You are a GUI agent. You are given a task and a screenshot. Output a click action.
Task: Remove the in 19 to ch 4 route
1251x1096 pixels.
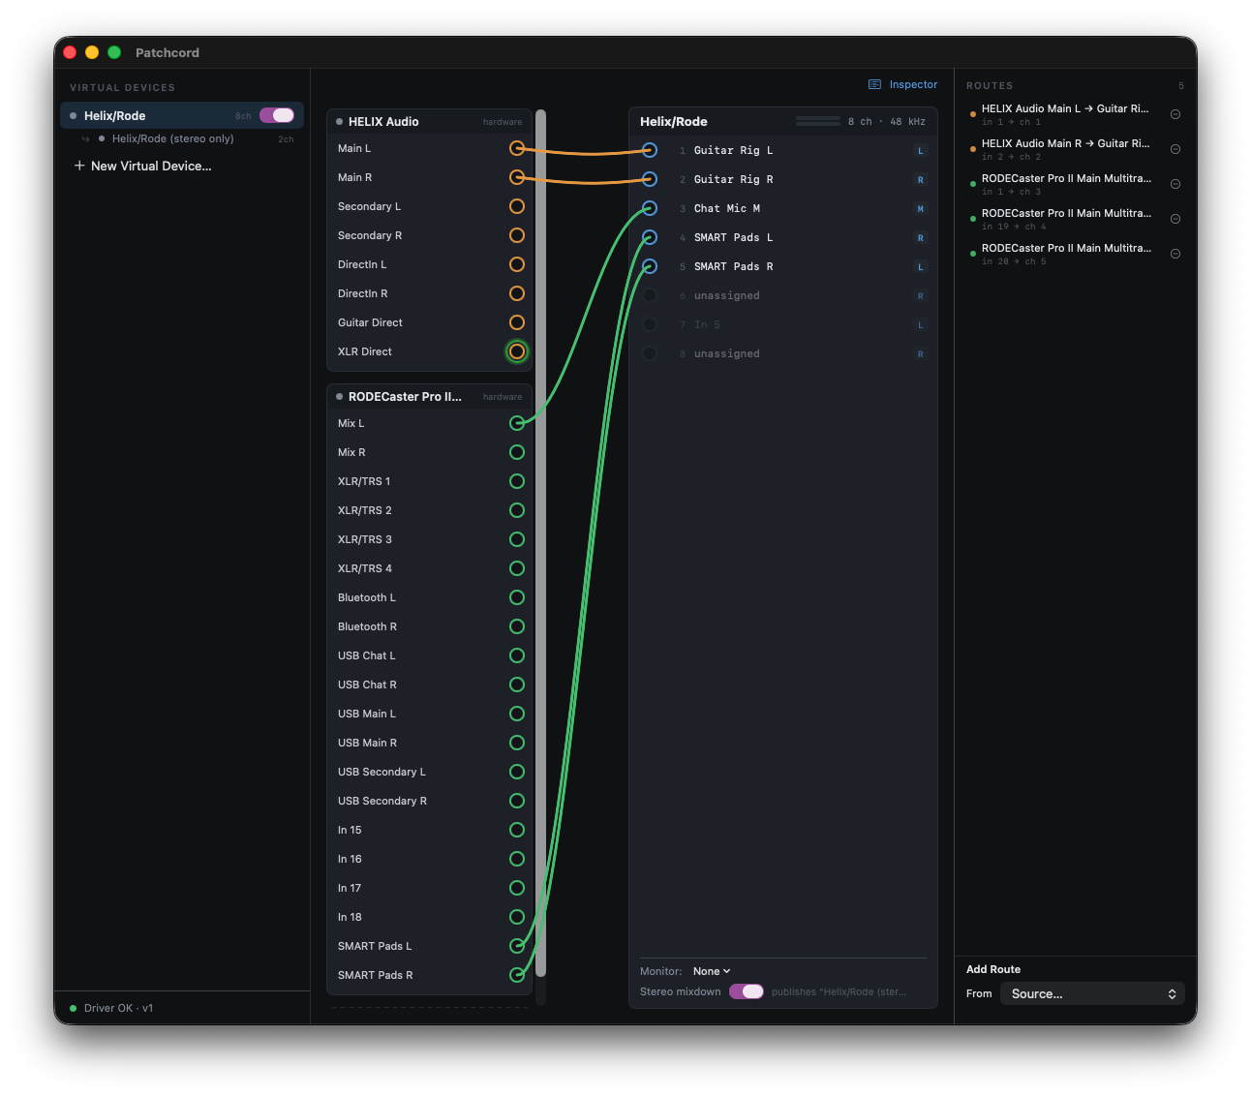pyautogui.click(x=1175, y=219)
